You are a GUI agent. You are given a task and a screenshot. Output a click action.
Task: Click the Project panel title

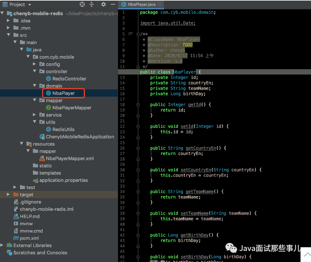pyautogui.click(x=17, y=4)
